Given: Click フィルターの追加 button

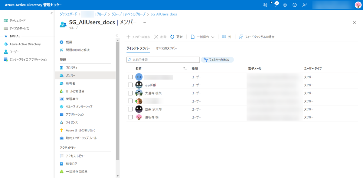Looking at the screenshot, I should pos(217,60).
